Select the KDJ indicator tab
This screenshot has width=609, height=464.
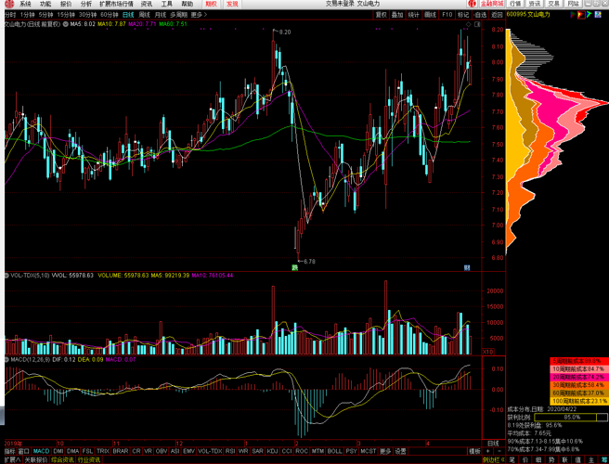273,451
